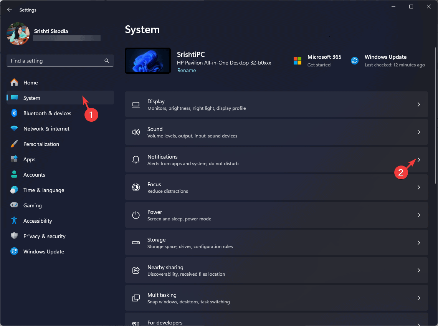Screen dimensions: 438x326
Task: Click the System monitor icon in sidebar
Action: click(14, 98)
